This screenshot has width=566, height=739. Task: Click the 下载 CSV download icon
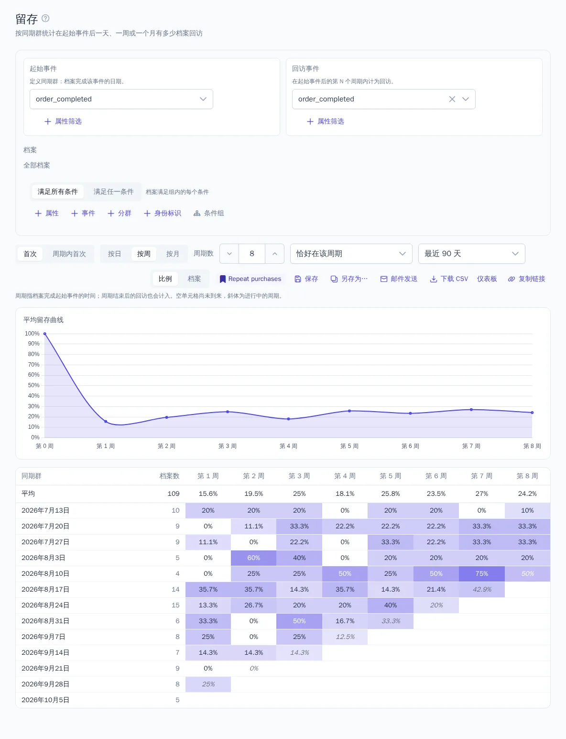click(434, 279)
